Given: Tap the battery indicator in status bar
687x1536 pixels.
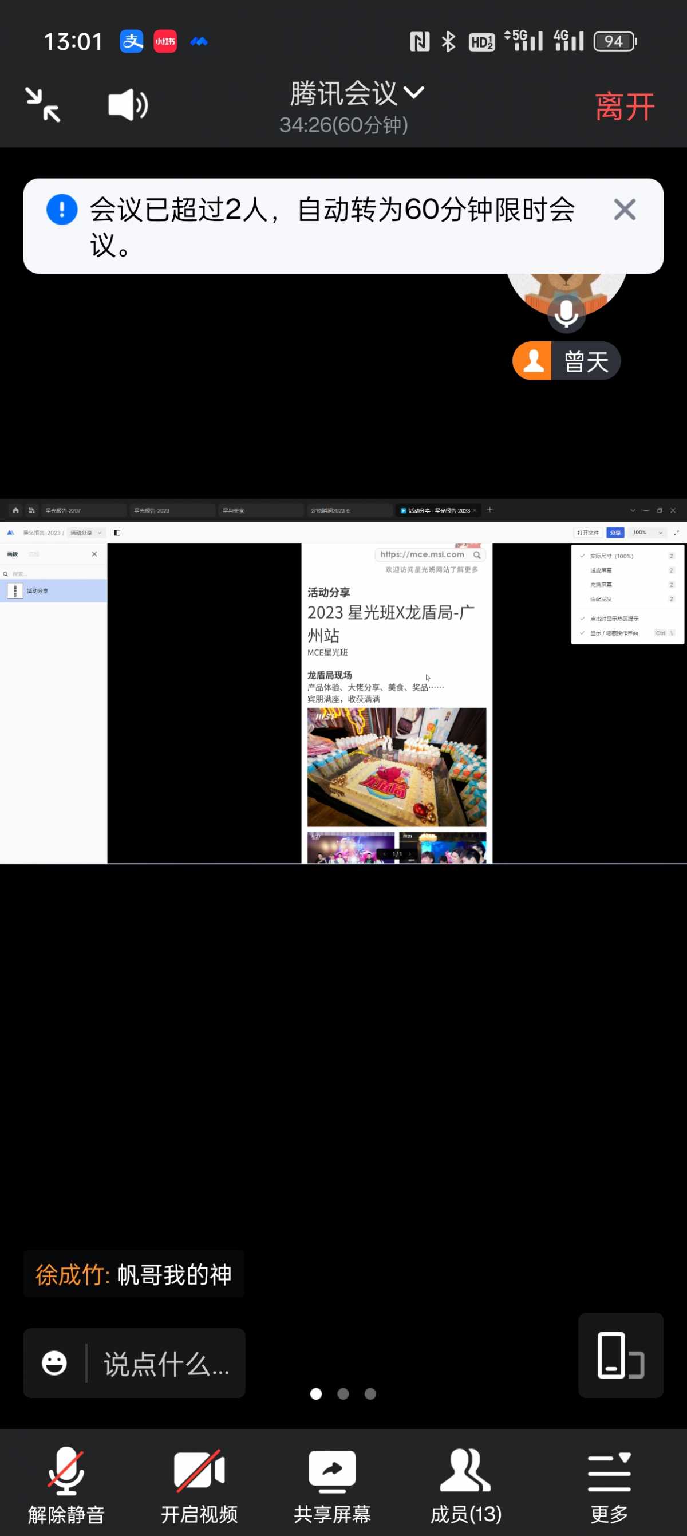Looking at the screenshot, I should tap(615, 41).
